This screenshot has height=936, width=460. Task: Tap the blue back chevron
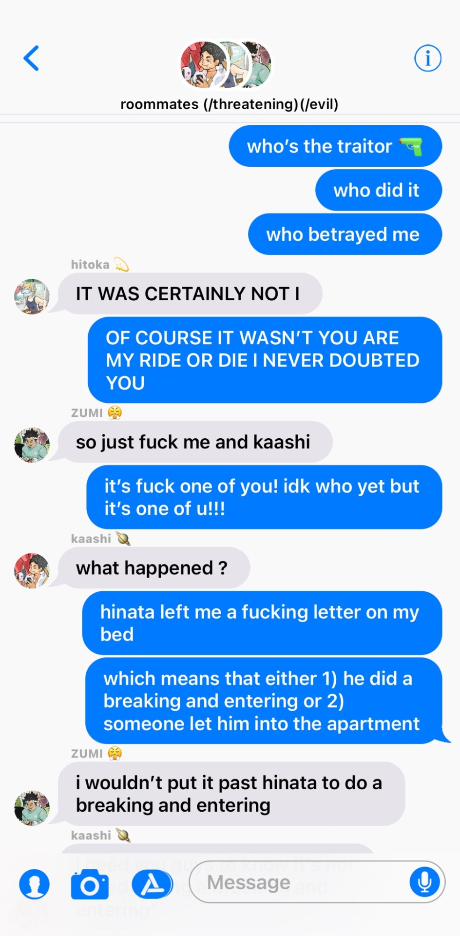[31, 58]
